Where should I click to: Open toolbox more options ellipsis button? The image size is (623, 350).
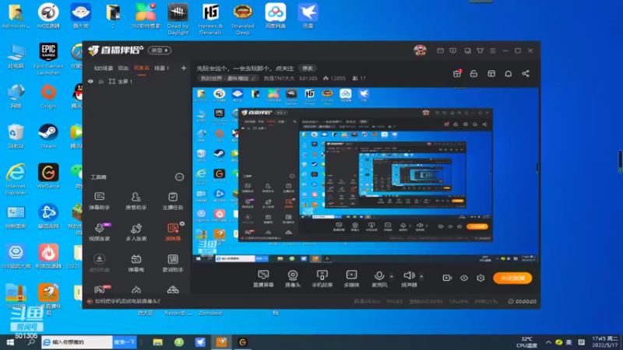coord(179,177)
